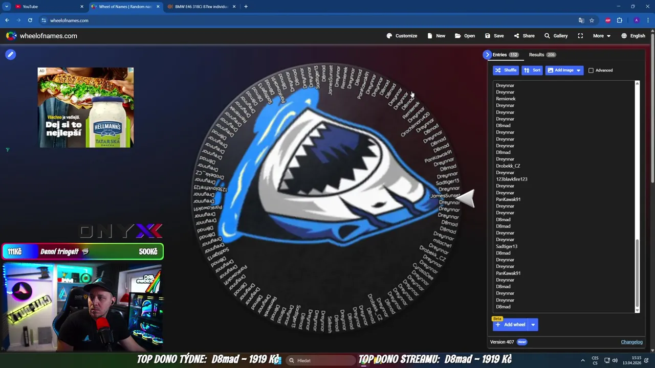Expand Add wheel dropdown arrow
The width and height of the screenshot is (655, 368).
533,325
